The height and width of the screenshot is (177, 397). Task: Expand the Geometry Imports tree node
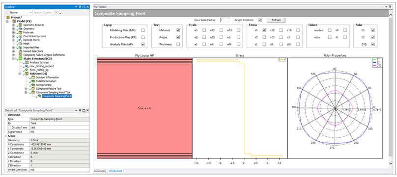click(x=13, y=25)
